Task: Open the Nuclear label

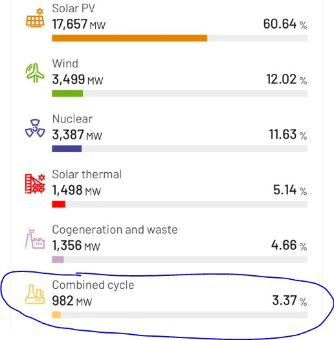Action: (72, 119)
